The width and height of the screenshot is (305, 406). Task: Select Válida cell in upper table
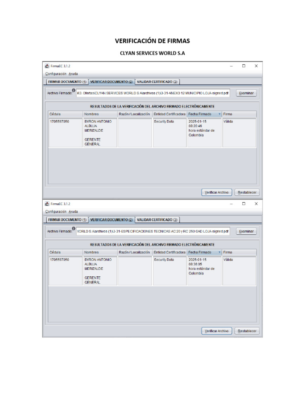[239, 132]
